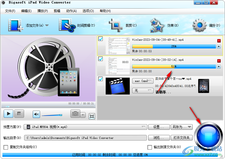Click the preview film reel image
Image resolution: width=225 pixels, height=159 pixels.
pyautogui.click(x=48, y=69)
